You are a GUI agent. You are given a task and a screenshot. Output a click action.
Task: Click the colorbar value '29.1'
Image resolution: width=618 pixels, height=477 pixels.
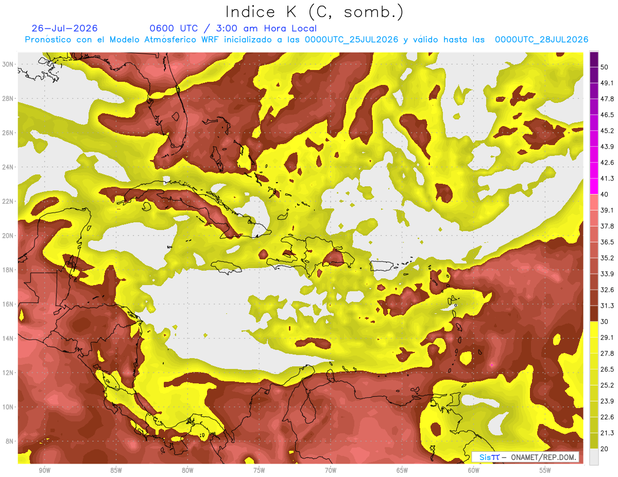(x=607, y=338)
